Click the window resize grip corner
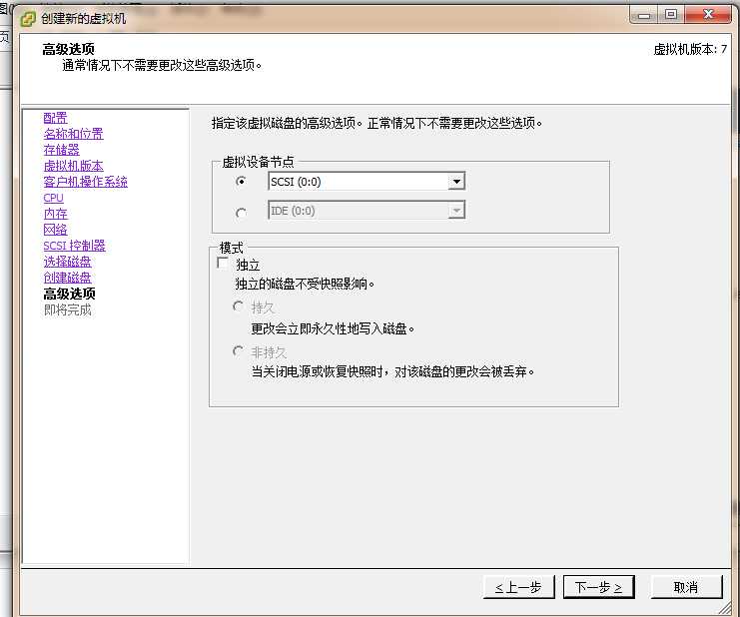740x617 pixels. pos(724,608)
